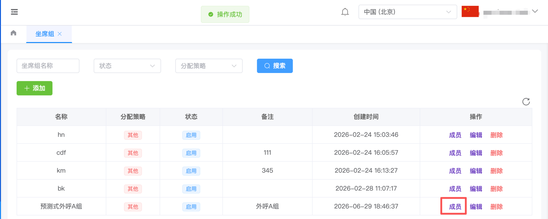The height and width of the screenshot is (219, 548).
Task: Click the 启用 tag in 预测式外呼A组 row
Action: click(191, 207)
